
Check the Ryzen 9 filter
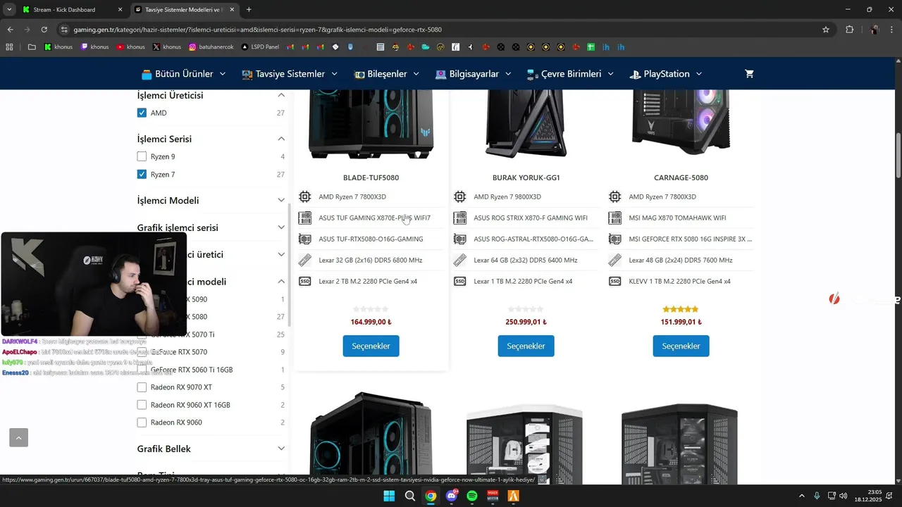click(142, 156)
